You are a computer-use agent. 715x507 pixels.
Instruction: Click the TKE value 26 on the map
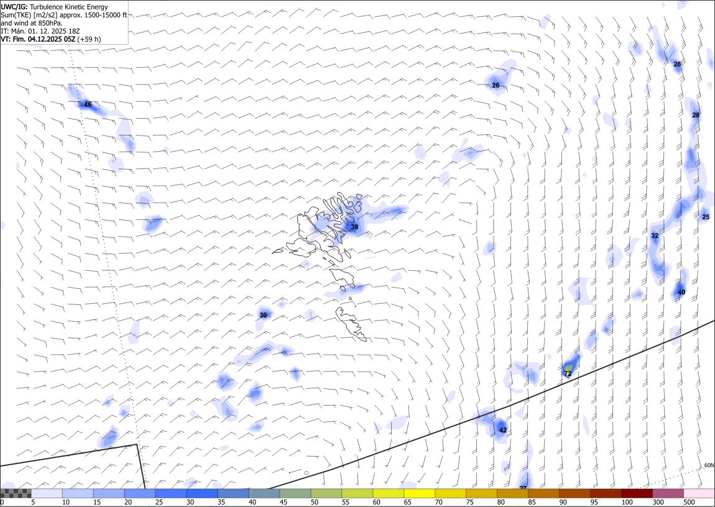(x=496, y=85)
